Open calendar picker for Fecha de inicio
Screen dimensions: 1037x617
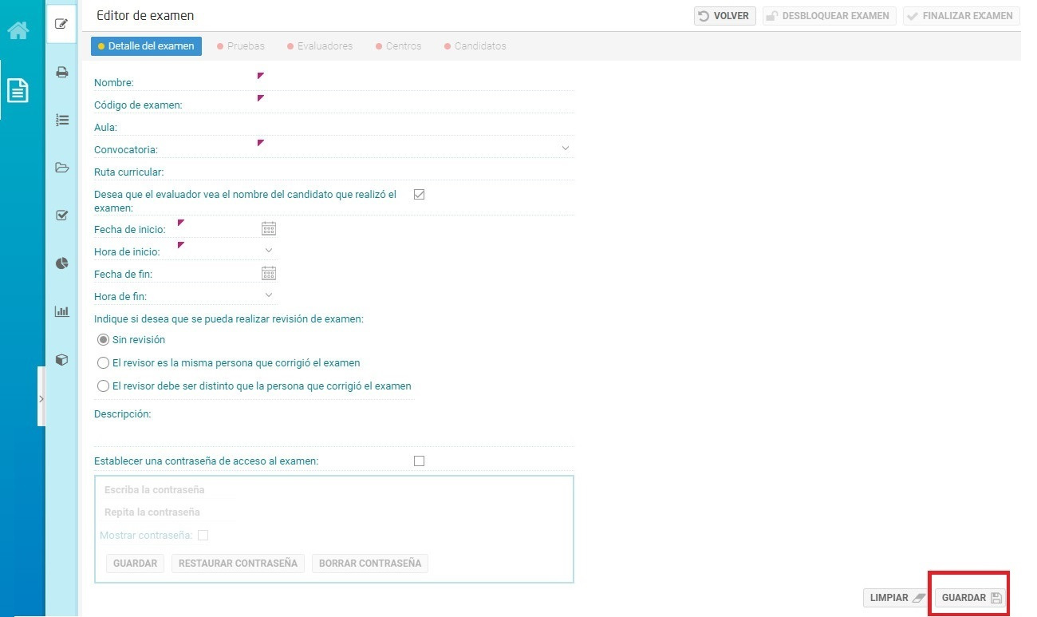click(269, 229)
